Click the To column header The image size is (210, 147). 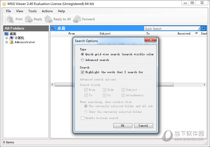coord(148,34)
